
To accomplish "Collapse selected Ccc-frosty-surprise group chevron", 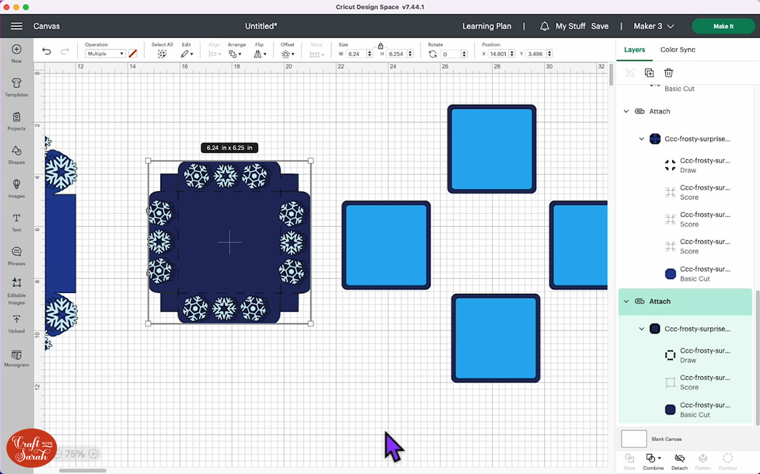I will coord(642,329).
